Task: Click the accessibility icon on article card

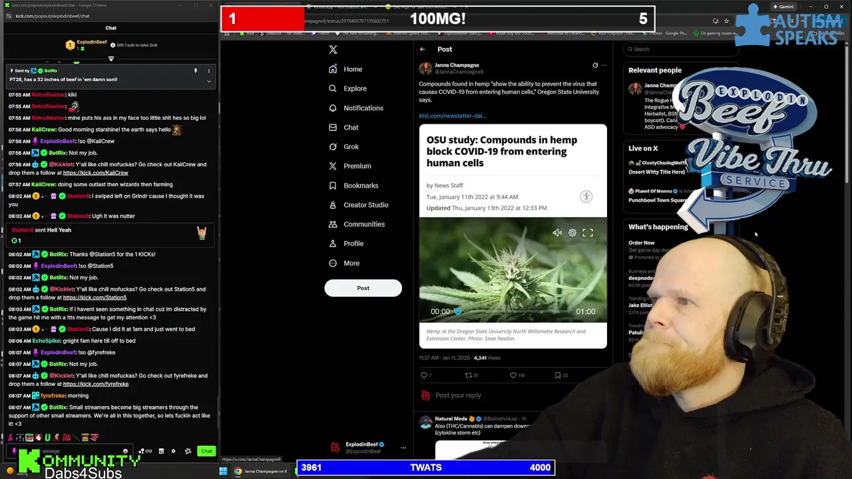Action: (x=586, y=196)
